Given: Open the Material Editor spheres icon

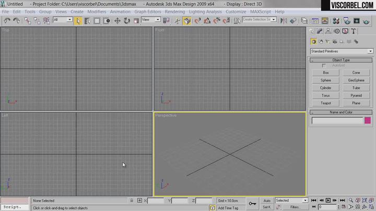Looking at the screenshot, I should click(x=336, y=21).
